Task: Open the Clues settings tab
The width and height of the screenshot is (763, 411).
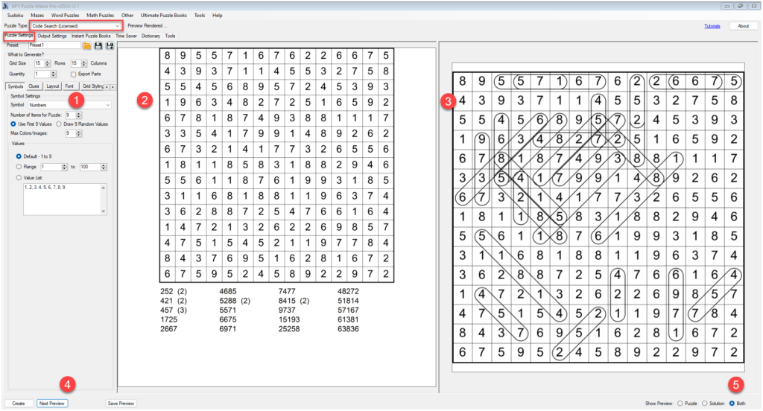Action: click(34, 86)
